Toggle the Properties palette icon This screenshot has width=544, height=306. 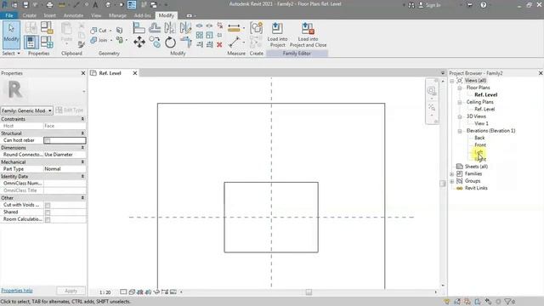[31, 42]
